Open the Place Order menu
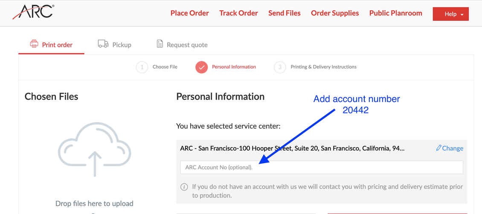The width and height of the screenshot is (482, 214). point(190,13)
